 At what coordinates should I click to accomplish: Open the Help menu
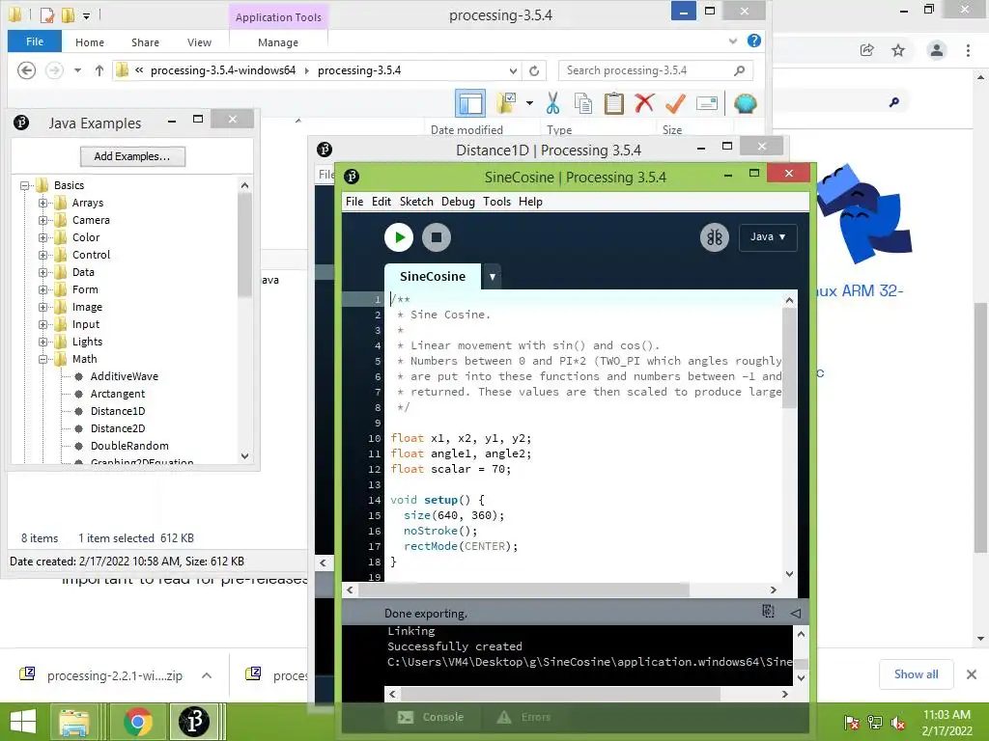pos(530,202)
